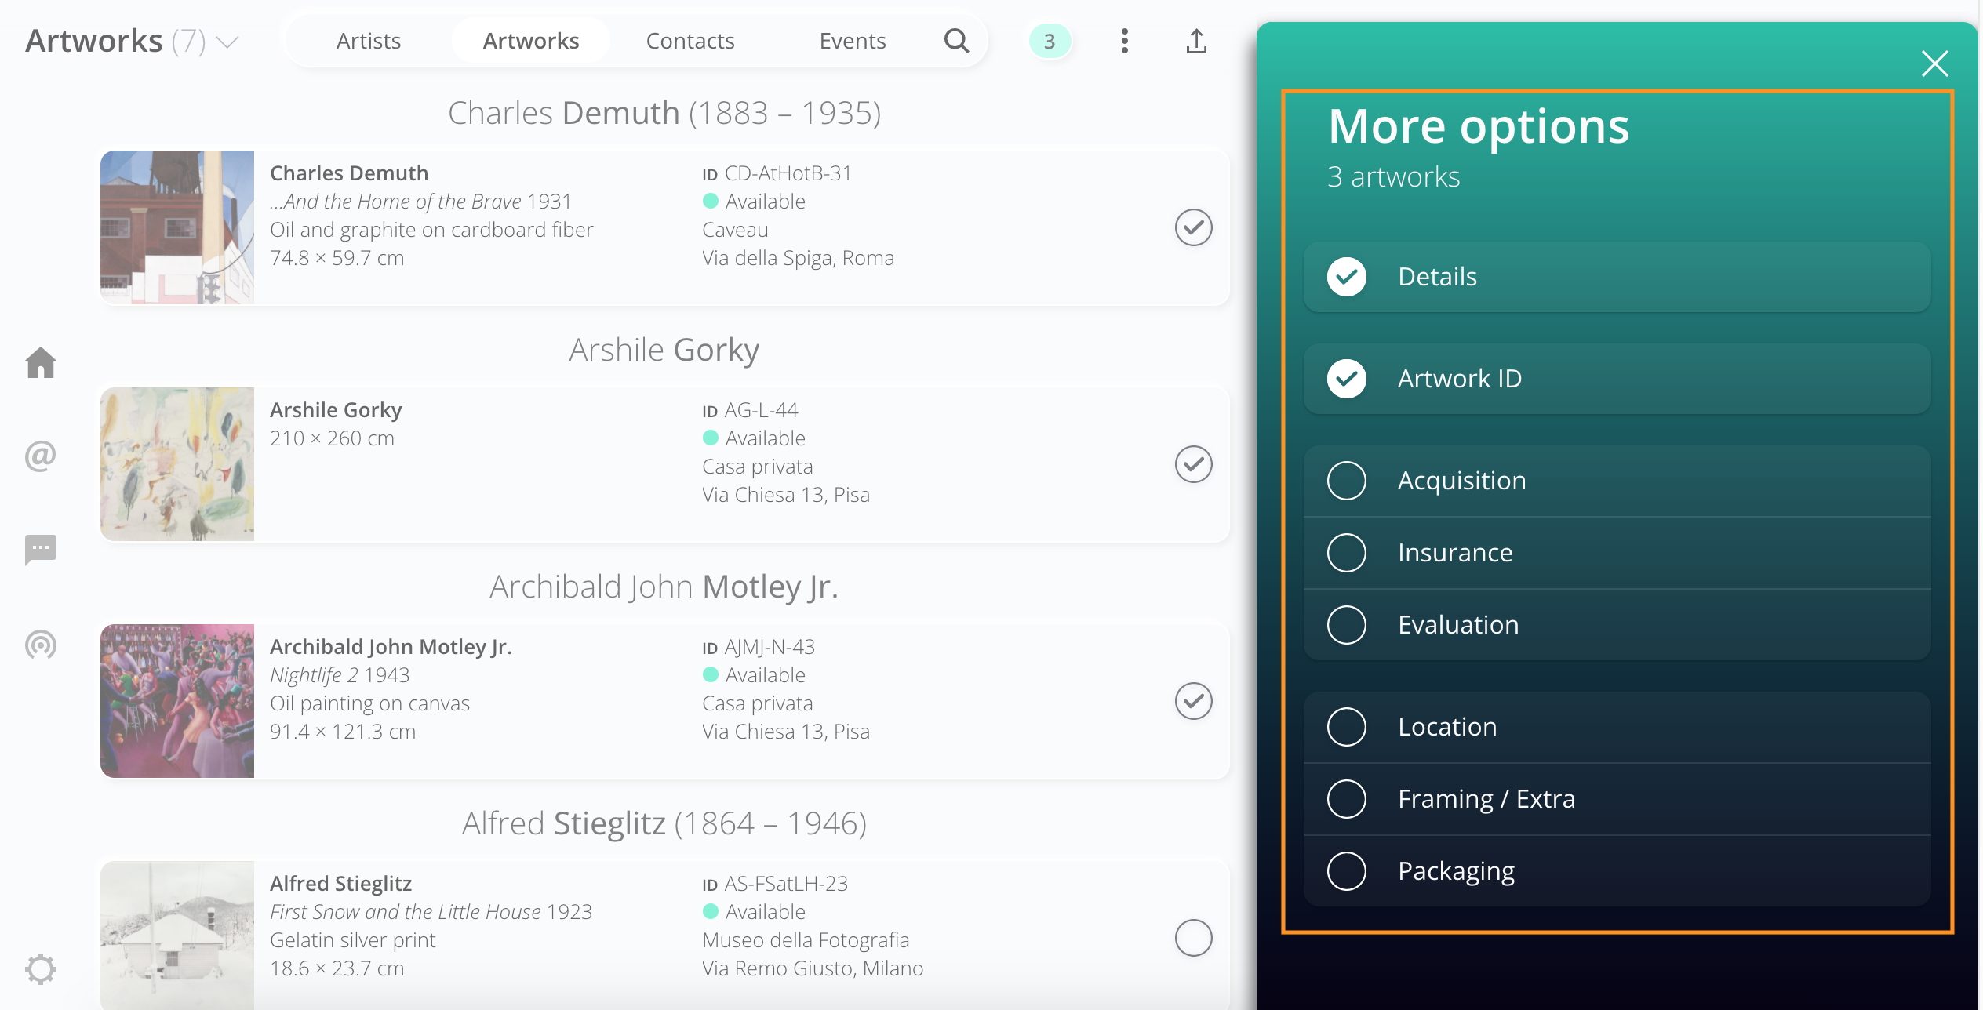This screenshot has height=1010, width=1983.
Task: Click 'Via della Spiga, Roma' address
Action: click(798, 258)
